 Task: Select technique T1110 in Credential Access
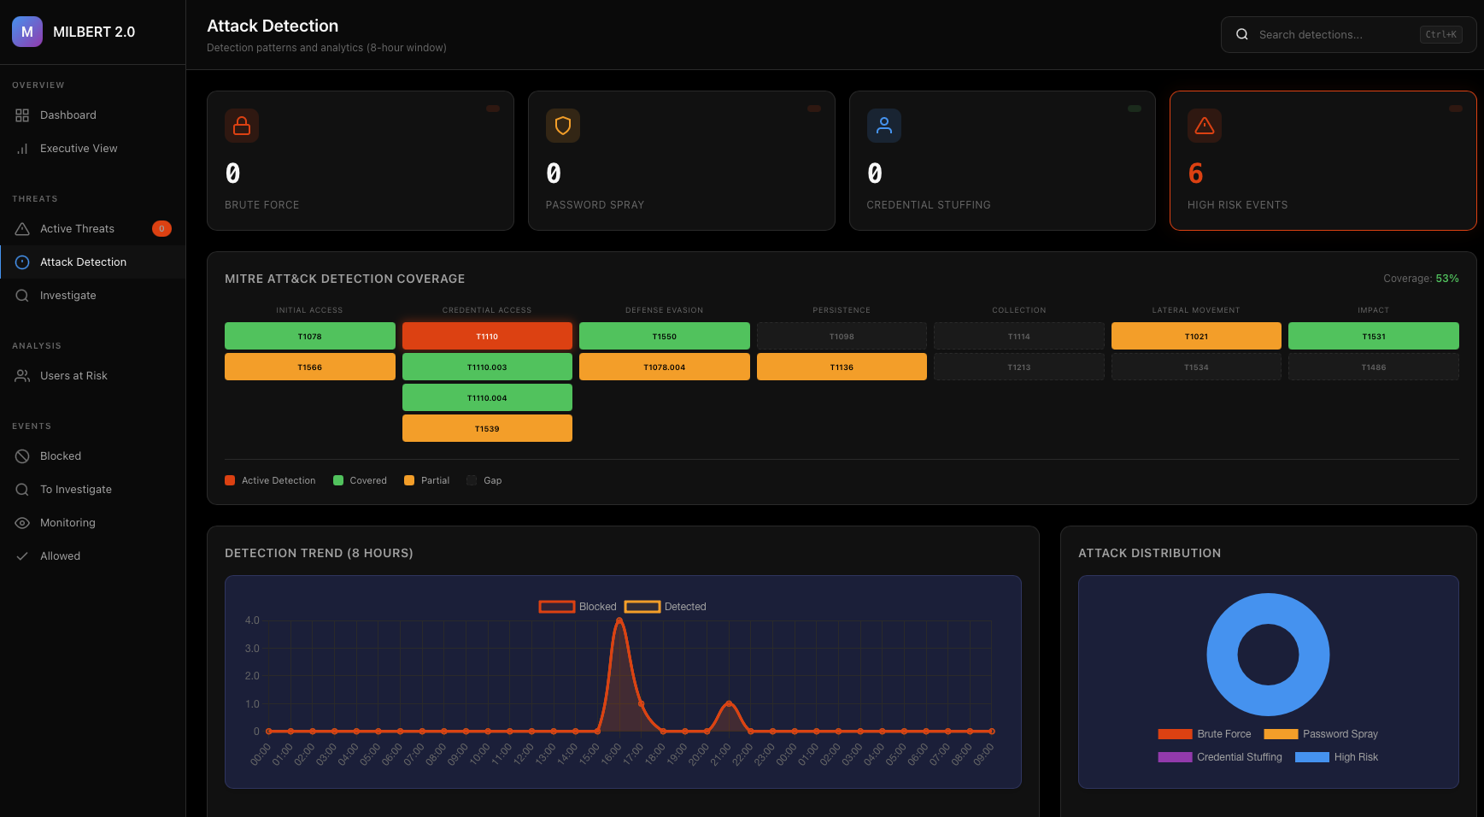click(487, 336)
